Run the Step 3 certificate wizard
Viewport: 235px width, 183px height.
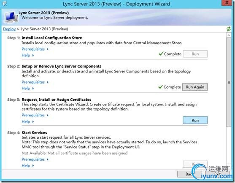pyautogui.click(x=195, y=120)
